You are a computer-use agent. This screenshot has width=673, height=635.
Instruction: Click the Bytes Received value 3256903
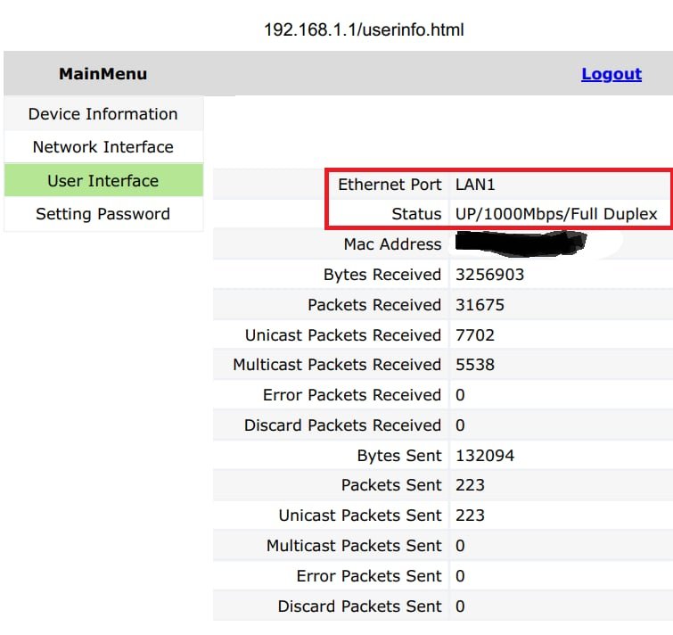(x=489, y=275)
